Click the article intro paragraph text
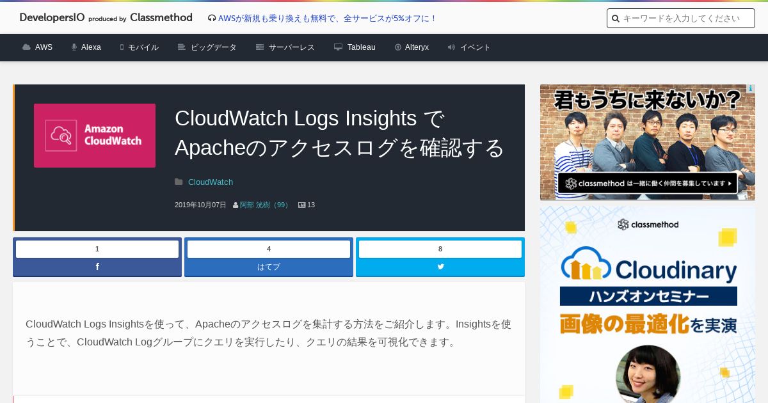 (269, 333)
